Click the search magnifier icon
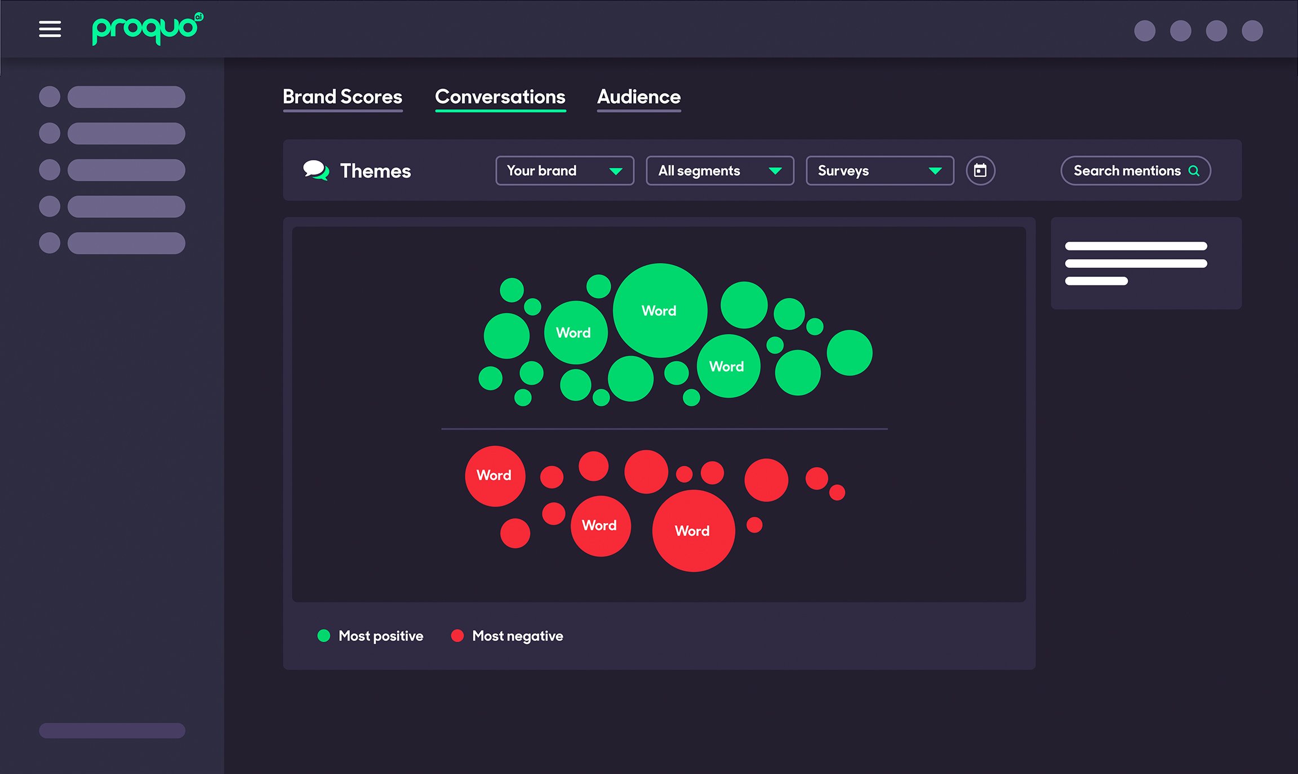1298x774 pixels. (1194, 171)
